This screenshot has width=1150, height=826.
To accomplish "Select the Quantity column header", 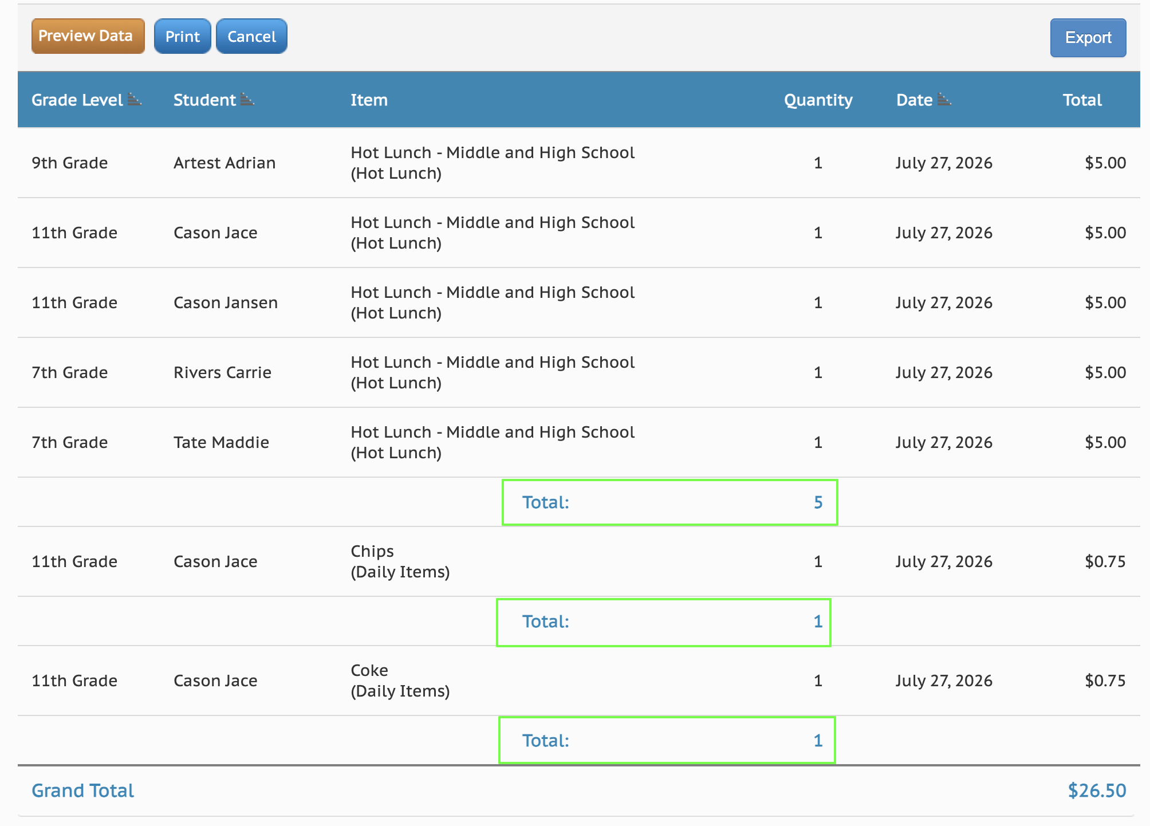I will click(818, 100).
